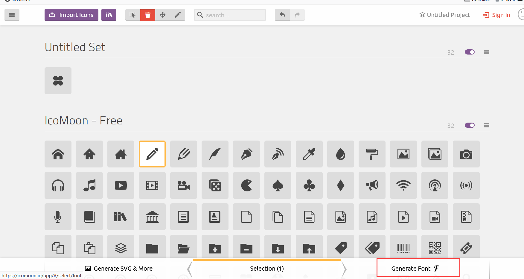Toggle visibility of the Untitled Set
Image resolution: width=524 pixels, height=279 pixels.
click(x=470, y=52)
